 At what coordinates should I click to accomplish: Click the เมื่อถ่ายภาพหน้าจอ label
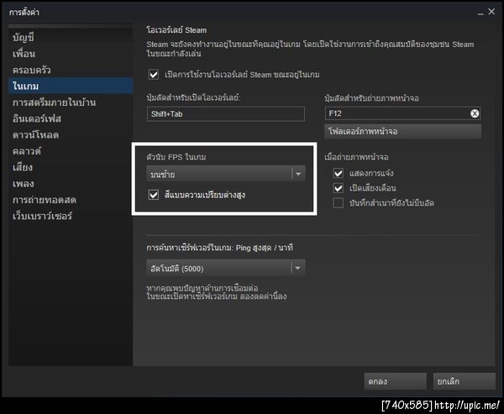[356, 157]
